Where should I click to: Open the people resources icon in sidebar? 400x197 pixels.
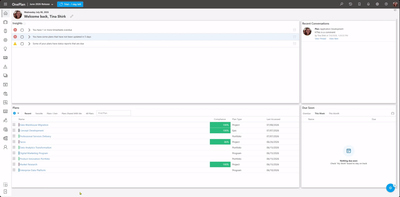tap(5, 120)
